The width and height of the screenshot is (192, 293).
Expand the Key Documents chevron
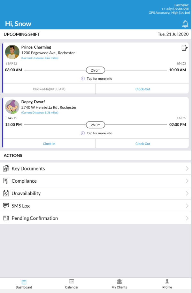(x=187, y=169)
